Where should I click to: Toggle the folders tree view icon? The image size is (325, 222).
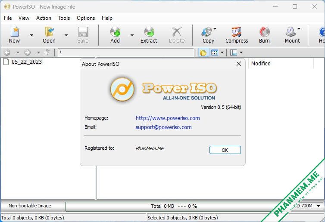tap(203, 52)
